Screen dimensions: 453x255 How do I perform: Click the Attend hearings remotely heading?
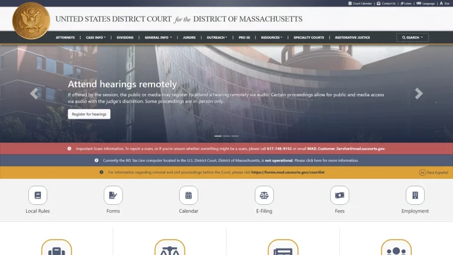122,84
